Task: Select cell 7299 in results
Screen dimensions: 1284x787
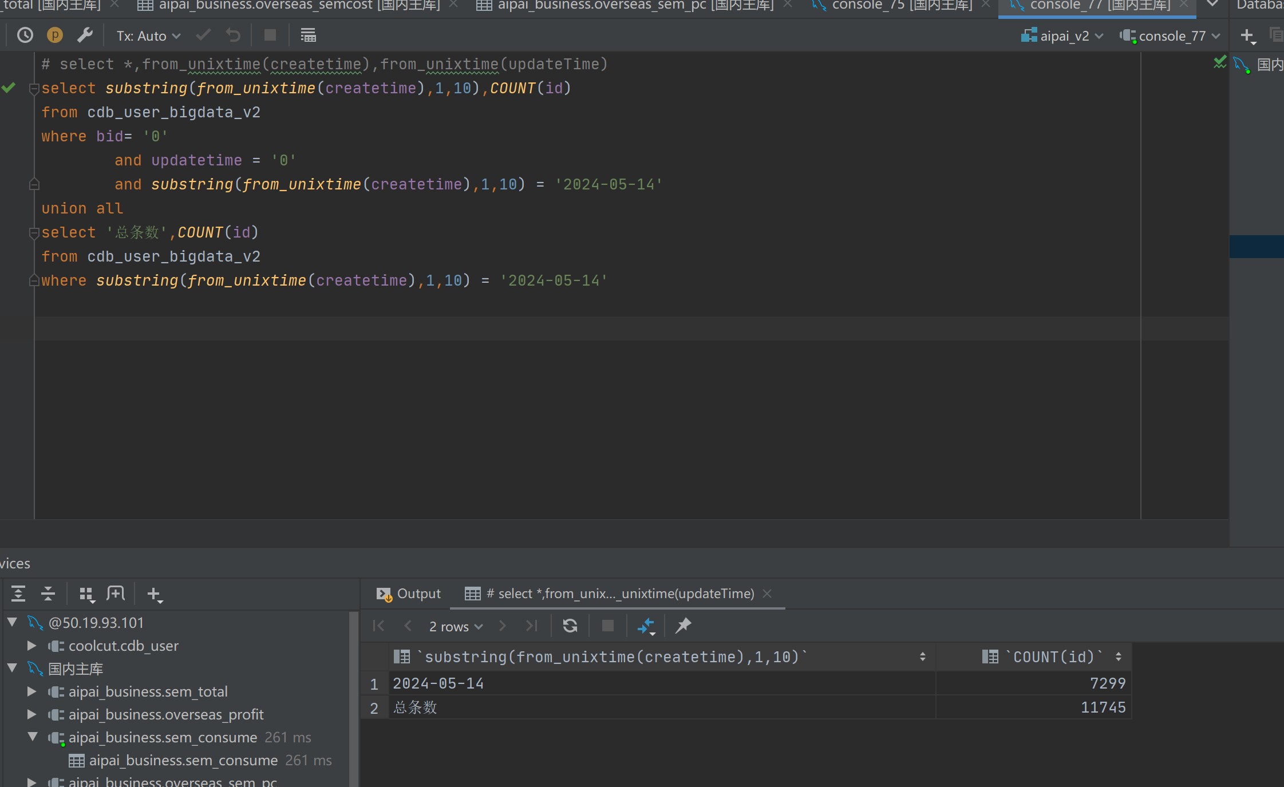Action: click(1034, 683)
